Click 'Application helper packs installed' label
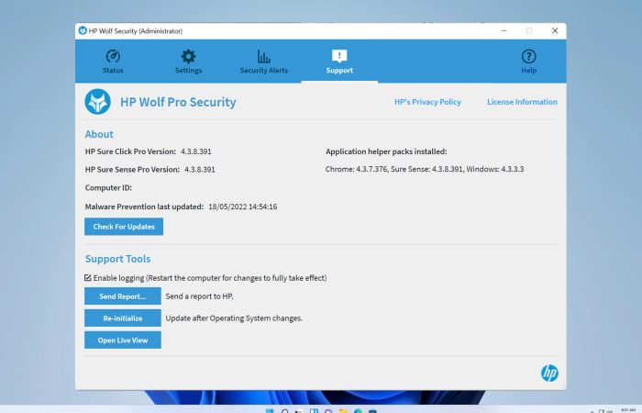The image size is (642, 413). (x=386, y=151)
